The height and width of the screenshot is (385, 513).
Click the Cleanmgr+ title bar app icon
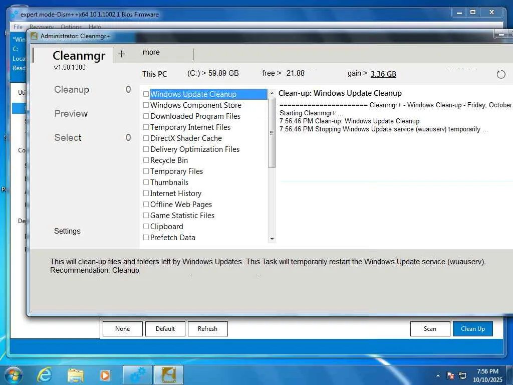(34, 36)
